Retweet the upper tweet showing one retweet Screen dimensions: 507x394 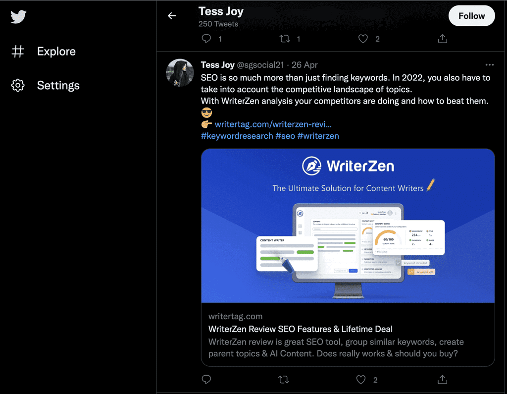[x=285, y=39]
